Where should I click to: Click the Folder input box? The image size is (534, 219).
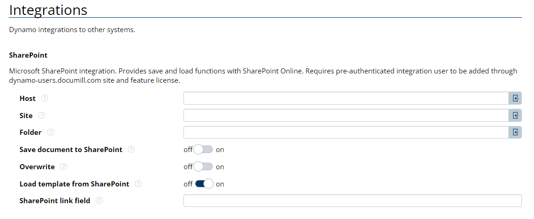click(x=345, y=133)
